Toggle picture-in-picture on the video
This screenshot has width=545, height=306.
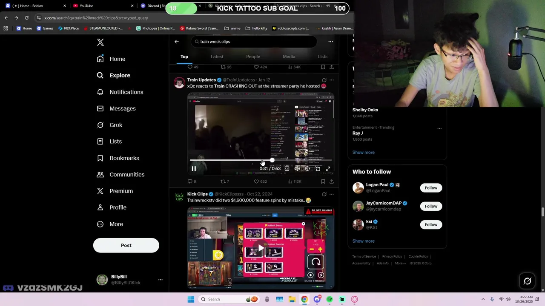318,169
